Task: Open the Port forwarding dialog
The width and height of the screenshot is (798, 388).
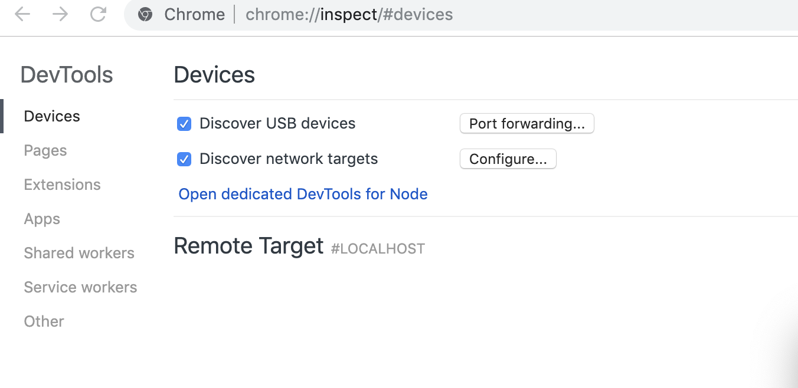Action: (x=526, y=123)
